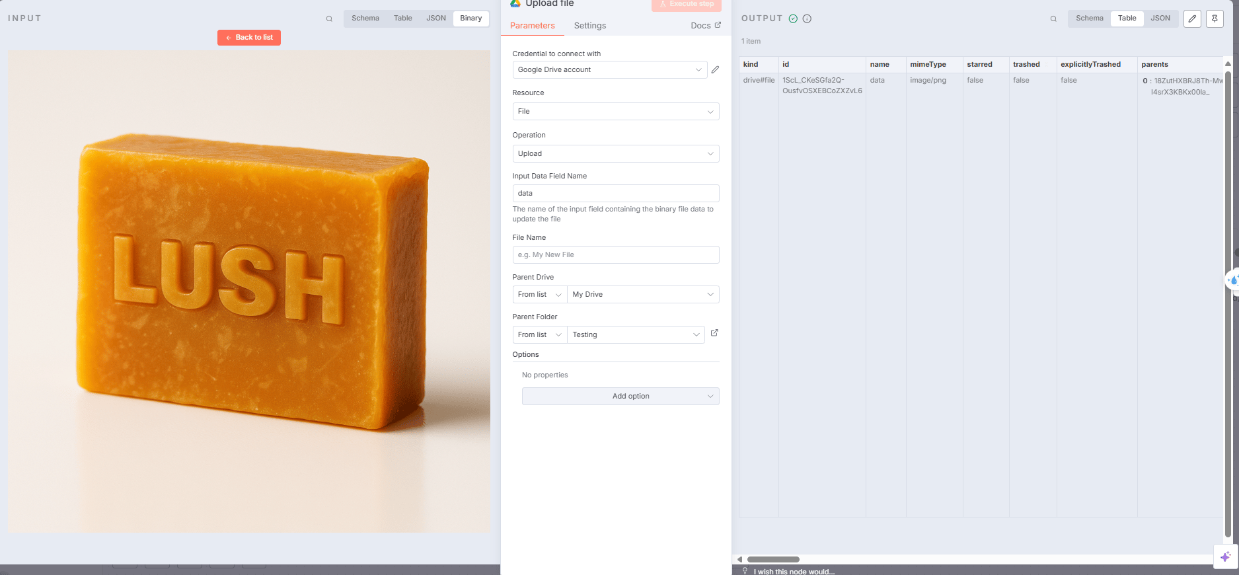Open the Parent Folder 'From list' mode dropdown
The image size is (1239, 575).
click(540, 335)
